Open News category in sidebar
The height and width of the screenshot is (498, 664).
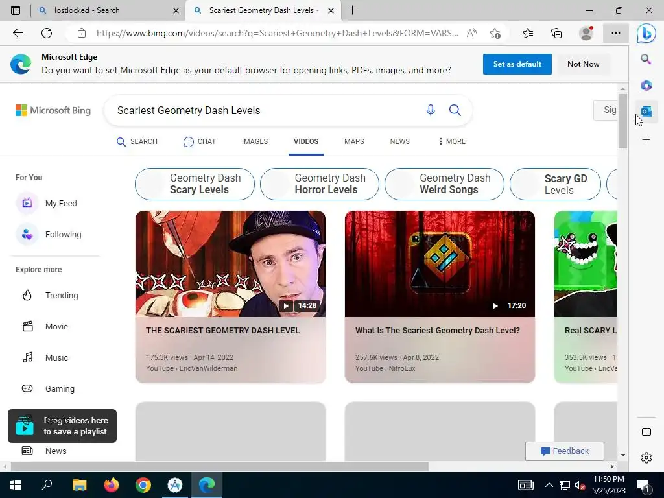point(44,451)
